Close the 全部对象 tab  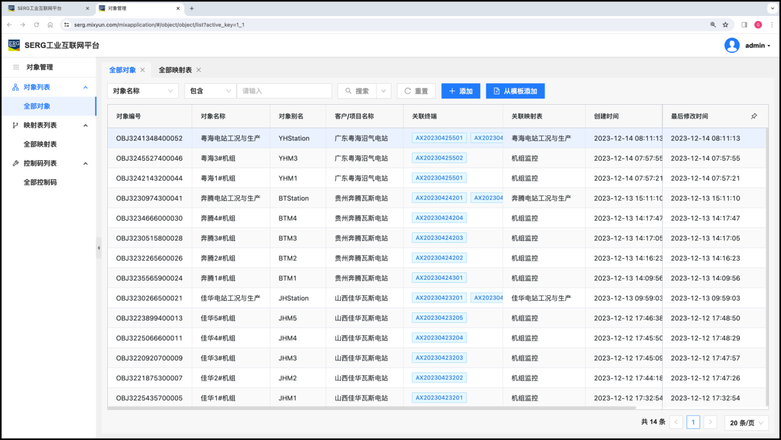[142, 70]
